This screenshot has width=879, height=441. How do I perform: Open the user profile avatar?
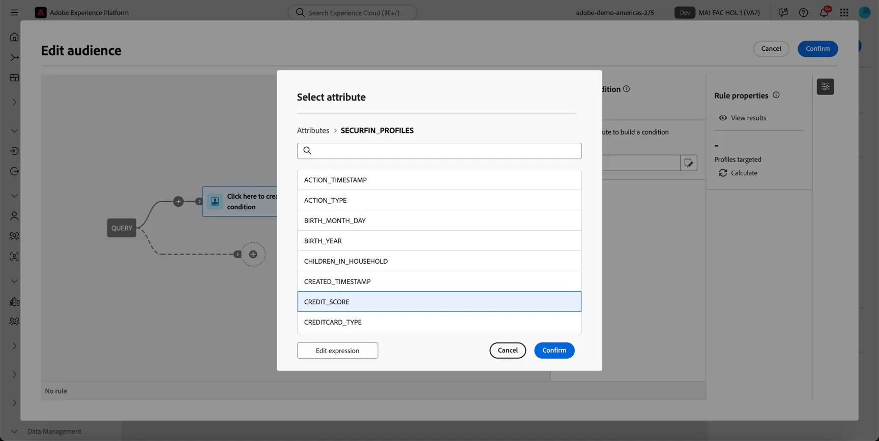coord(865,12)
